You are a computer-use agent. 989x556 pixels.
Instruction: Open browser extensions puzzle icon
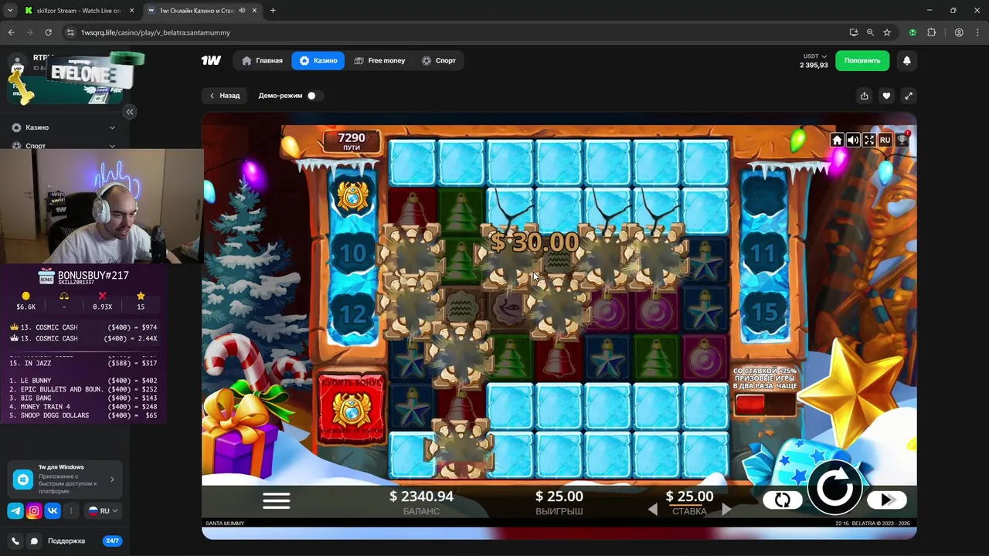931,32
